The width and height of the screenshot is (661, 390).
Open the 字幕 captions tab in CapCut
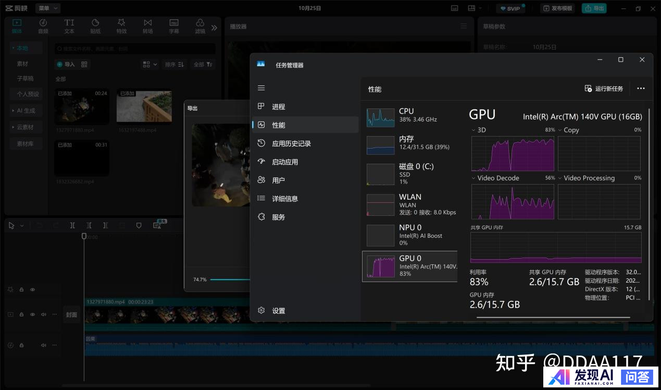pyautogui.click(x=174, y=26)
